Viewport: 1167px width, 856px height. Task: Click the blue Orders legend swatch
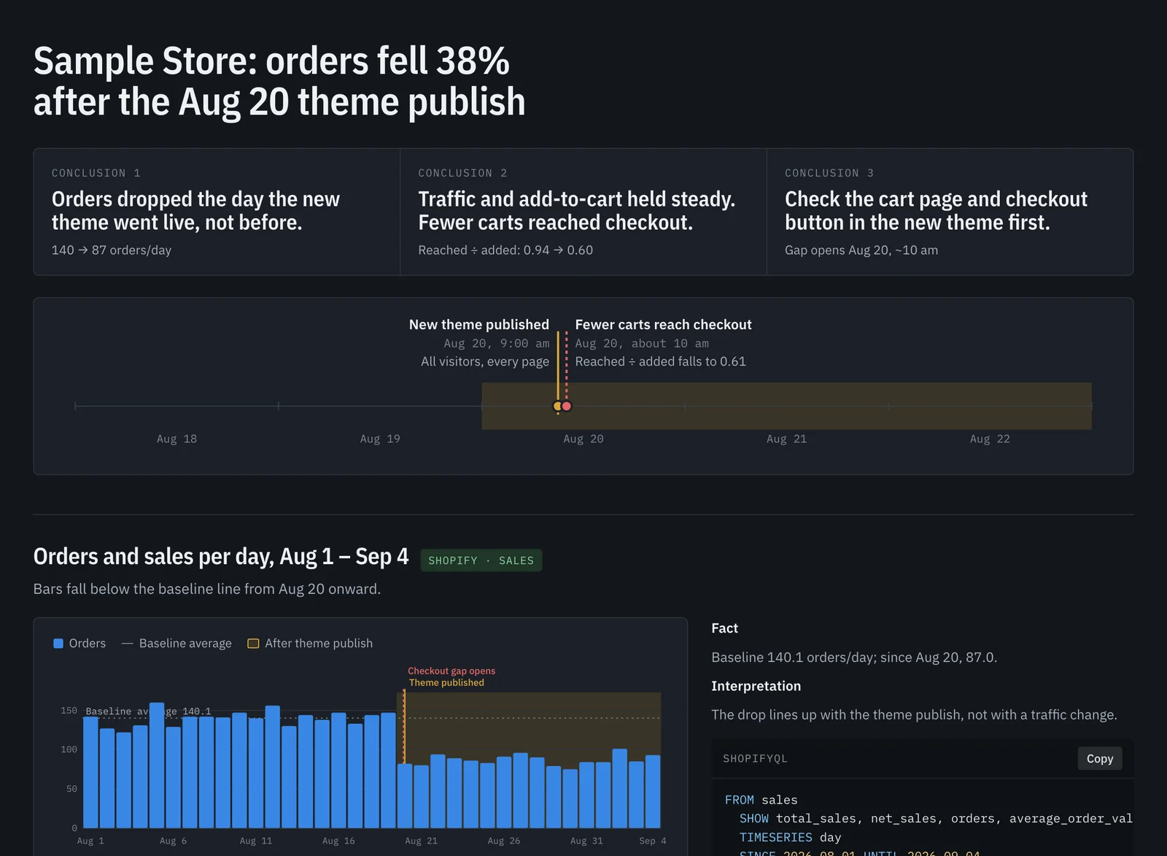tap(58, 644)
